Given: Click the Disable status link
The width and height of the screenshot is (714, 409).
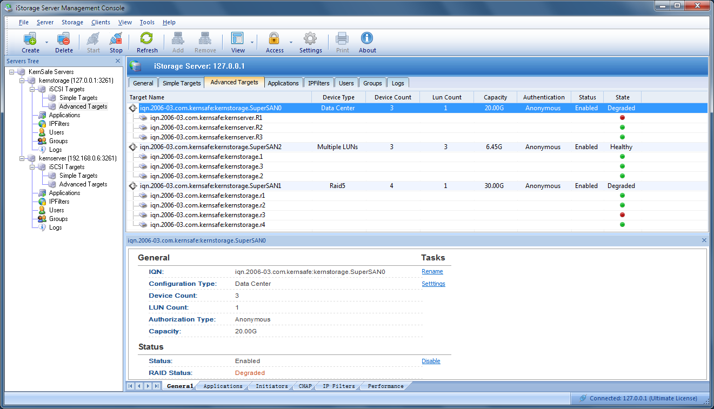Looking at the screenshot, I should (x=431, y=361).
